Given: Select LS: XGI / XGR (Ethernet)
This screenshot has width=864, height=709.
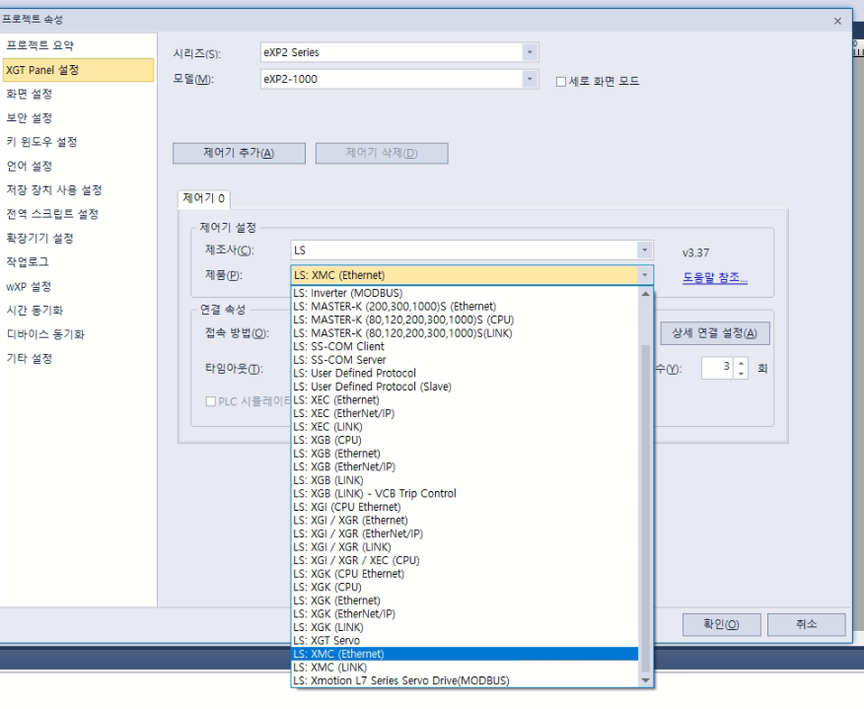Looking at the screenshot, I should (465, 520).
